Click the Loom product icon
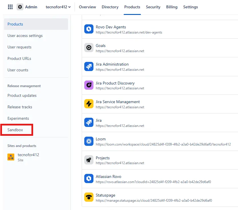Screen dimensions: 238x210 [89, 141]
